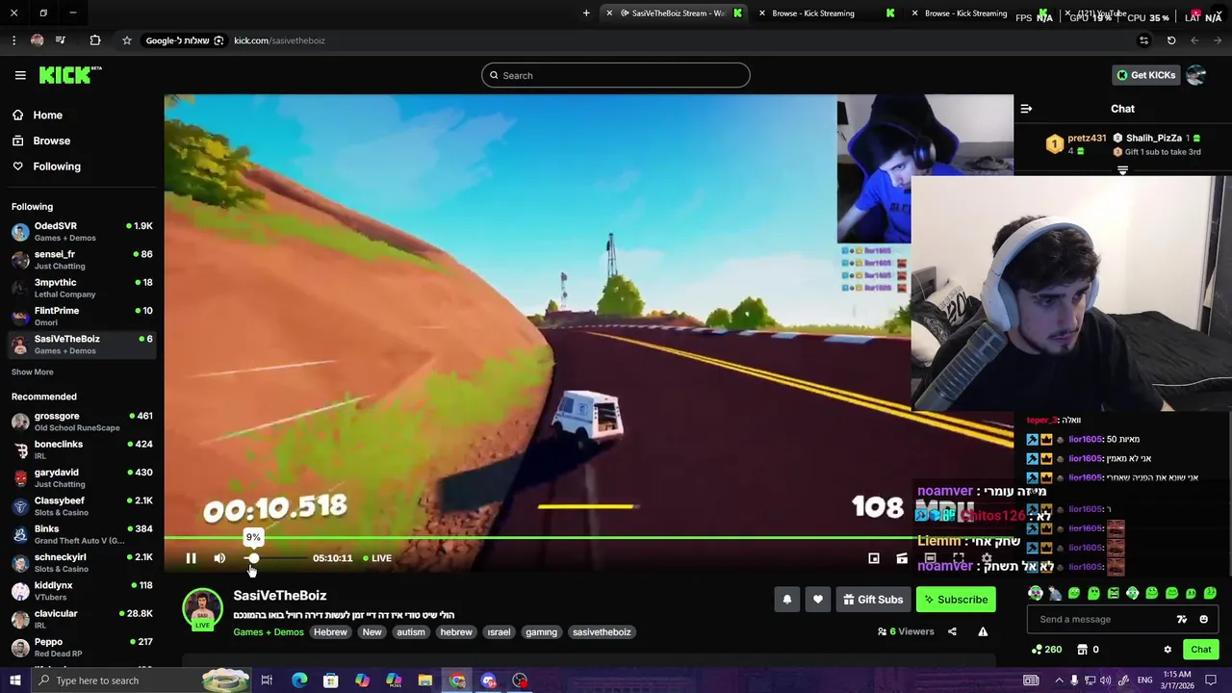
Task: Jump to LIVE in the player
Action: click(377, 558)
